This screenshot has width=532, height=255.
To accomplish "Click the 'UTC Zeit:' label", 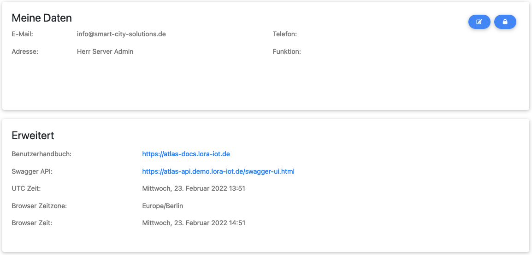I will tap(26, 188).
